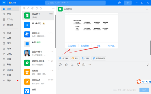
Task: Send a thumbs-up like
Action: (66, 65)
